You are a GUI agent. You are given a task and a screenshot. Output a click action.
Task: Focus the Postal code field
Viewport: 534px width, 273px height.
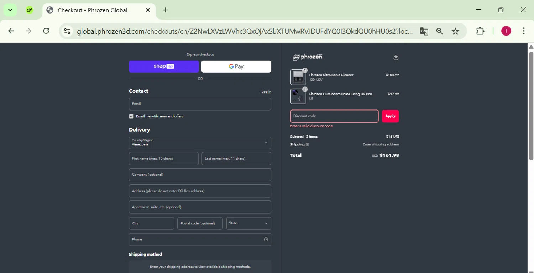(200, 224)
